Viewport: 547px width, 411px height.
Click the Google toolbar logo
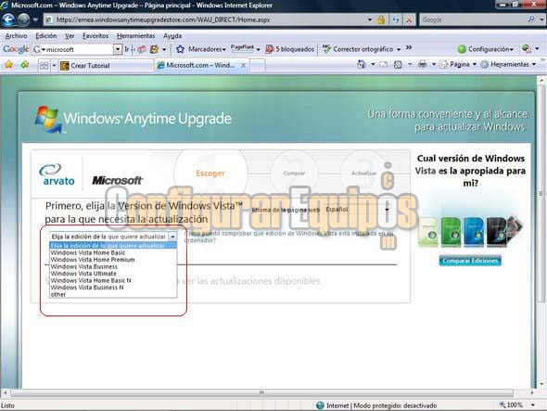(x=16, y=49)
